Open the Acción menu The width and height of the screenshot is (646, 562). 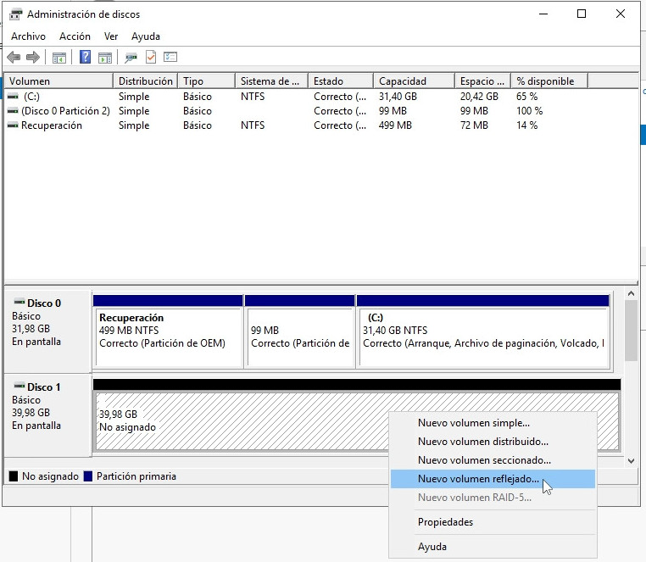[75, 36]
